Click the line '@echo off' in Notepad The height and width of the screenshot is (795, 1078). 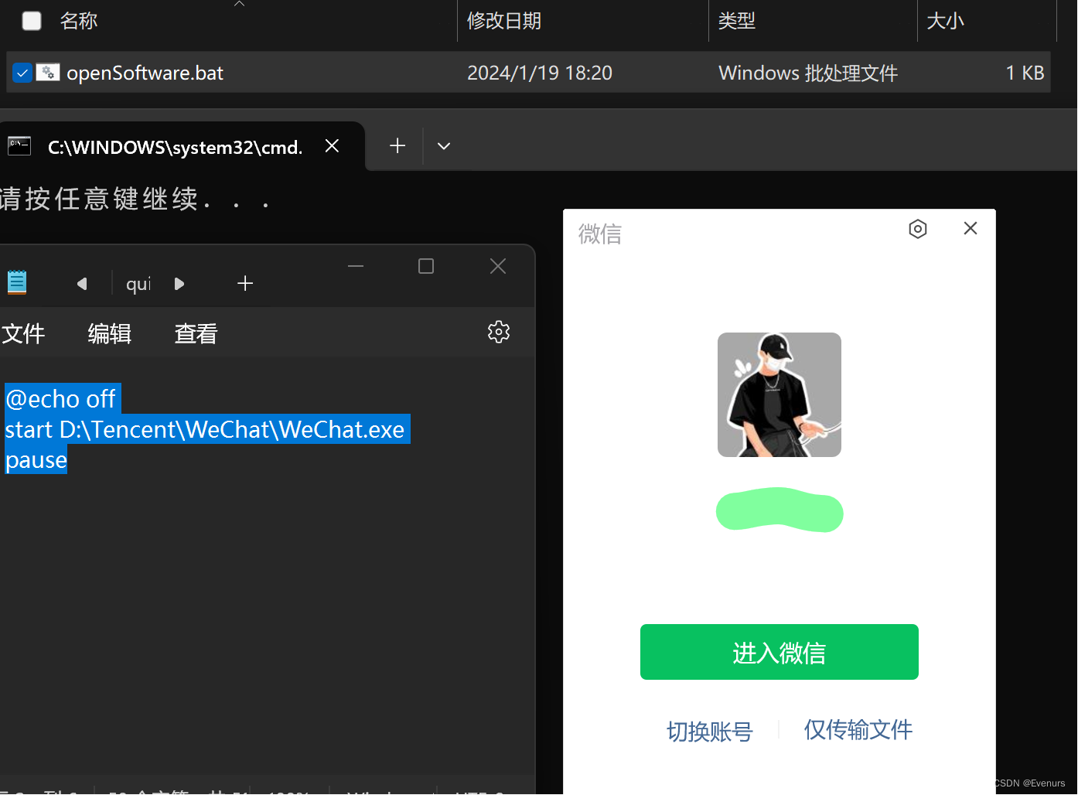(61, 399)
